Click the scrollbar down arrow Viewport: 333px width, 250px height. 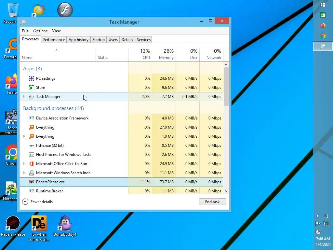tap(226, 191)
